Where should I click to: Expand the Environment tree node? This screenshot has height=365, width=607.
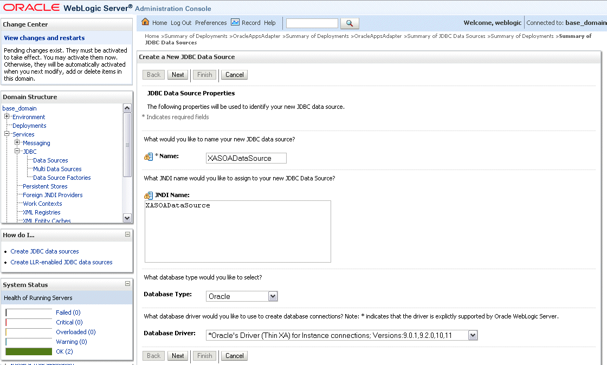point(7,116)
